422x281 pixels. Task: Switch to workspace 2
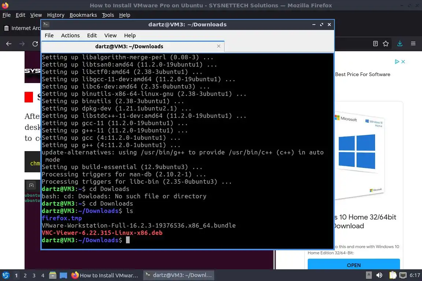coord(25,276)
